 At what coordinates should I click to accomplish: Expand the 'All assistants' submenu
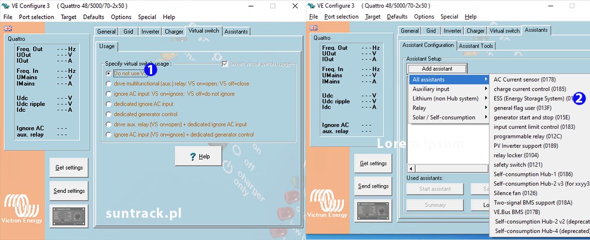pos(449,79)
